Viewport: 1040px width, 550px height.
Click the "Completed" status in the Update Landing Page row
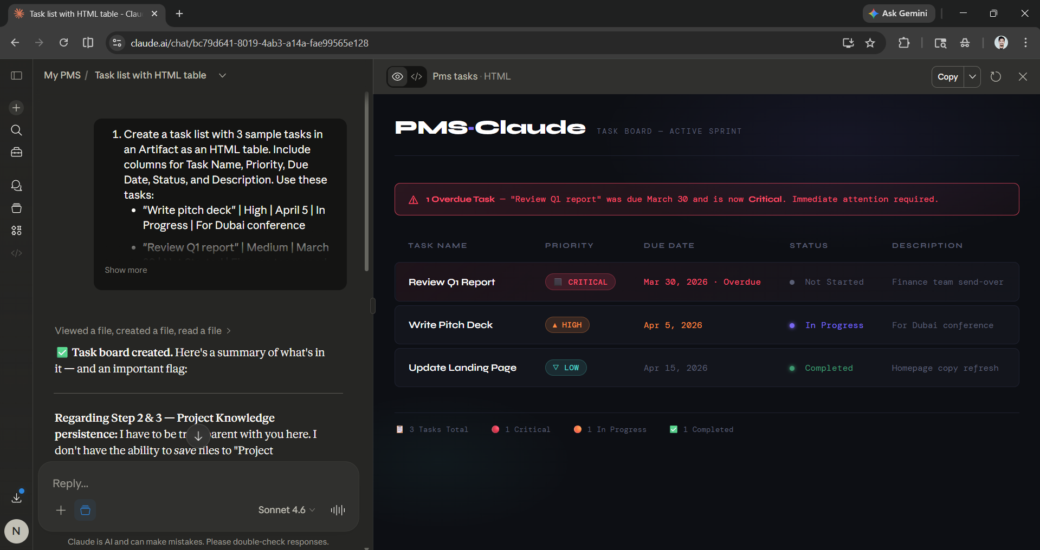click(x=829, y=368)
